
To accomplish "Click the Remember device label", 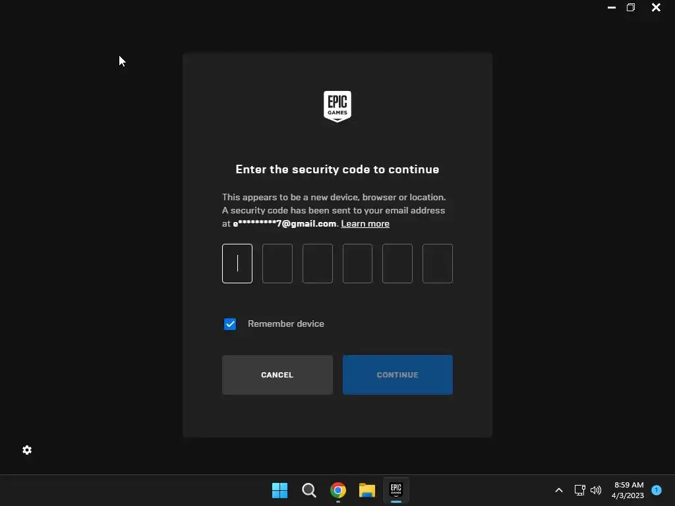I will pyautogui.click(x=286, y=323).
